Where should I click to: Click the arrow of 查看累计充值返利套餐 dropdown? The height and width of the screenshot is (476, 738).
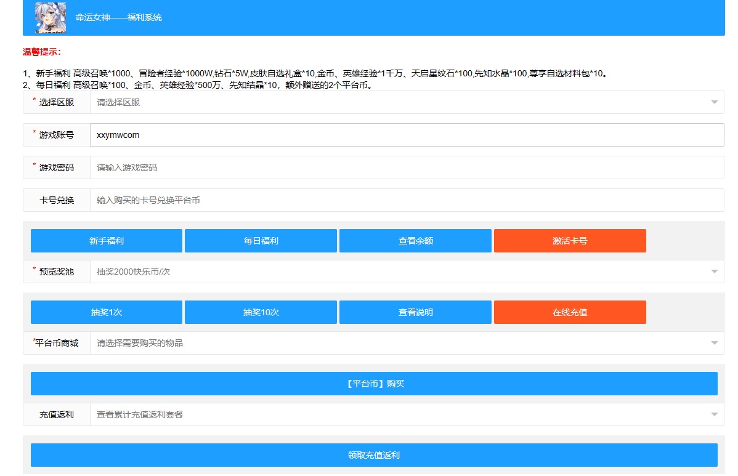tap(714, 414)
